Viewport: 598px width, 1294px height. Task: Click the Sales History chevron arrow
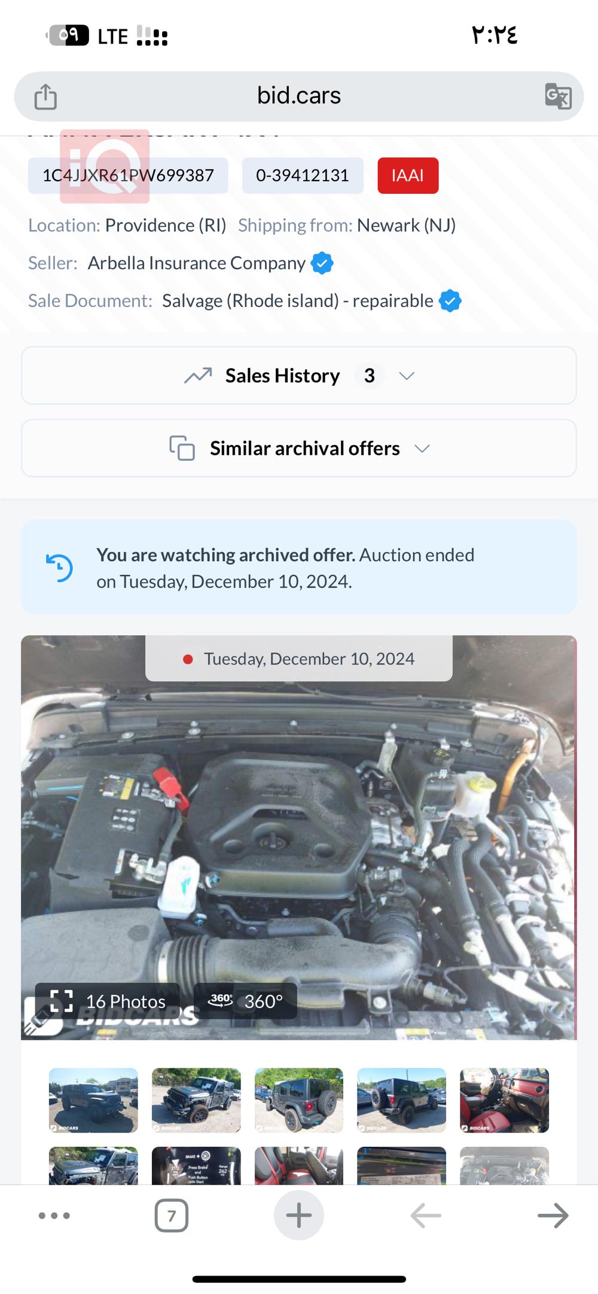(407, 376)
